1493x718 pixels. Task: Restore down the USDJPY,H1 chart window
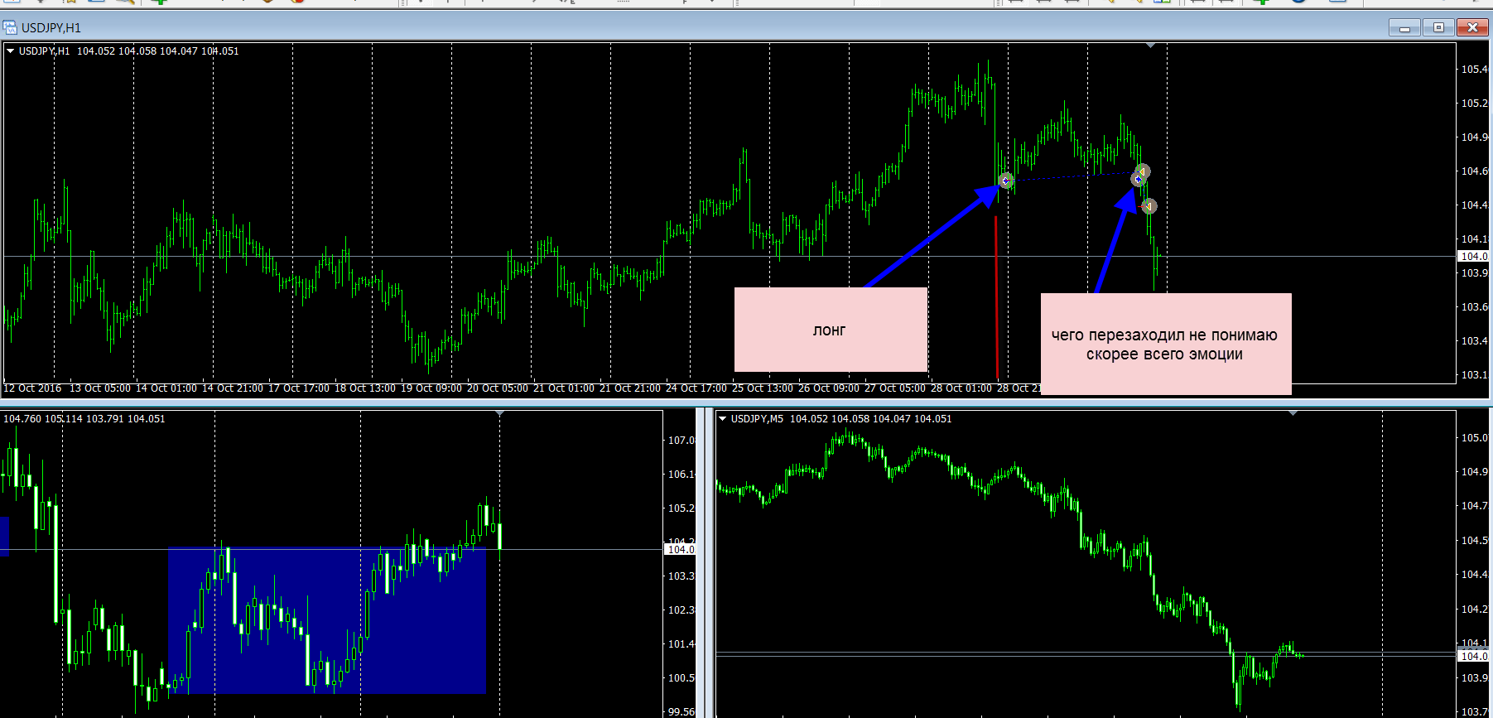tap(1438, 27)
